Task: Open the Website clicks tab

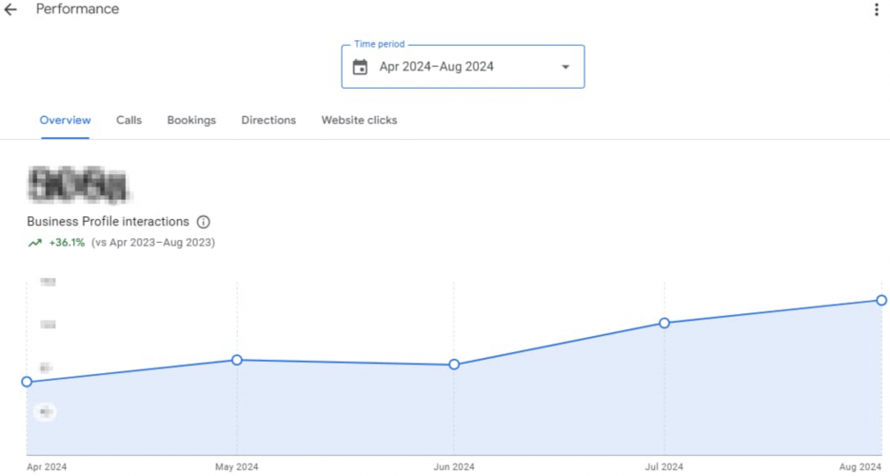Action: (x=359, y=120)
